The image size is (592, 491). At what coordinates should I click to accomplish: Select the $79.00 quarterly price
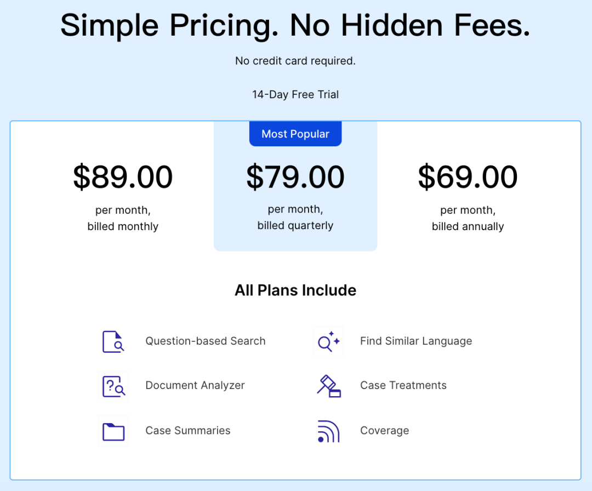(x=295, y=177)
